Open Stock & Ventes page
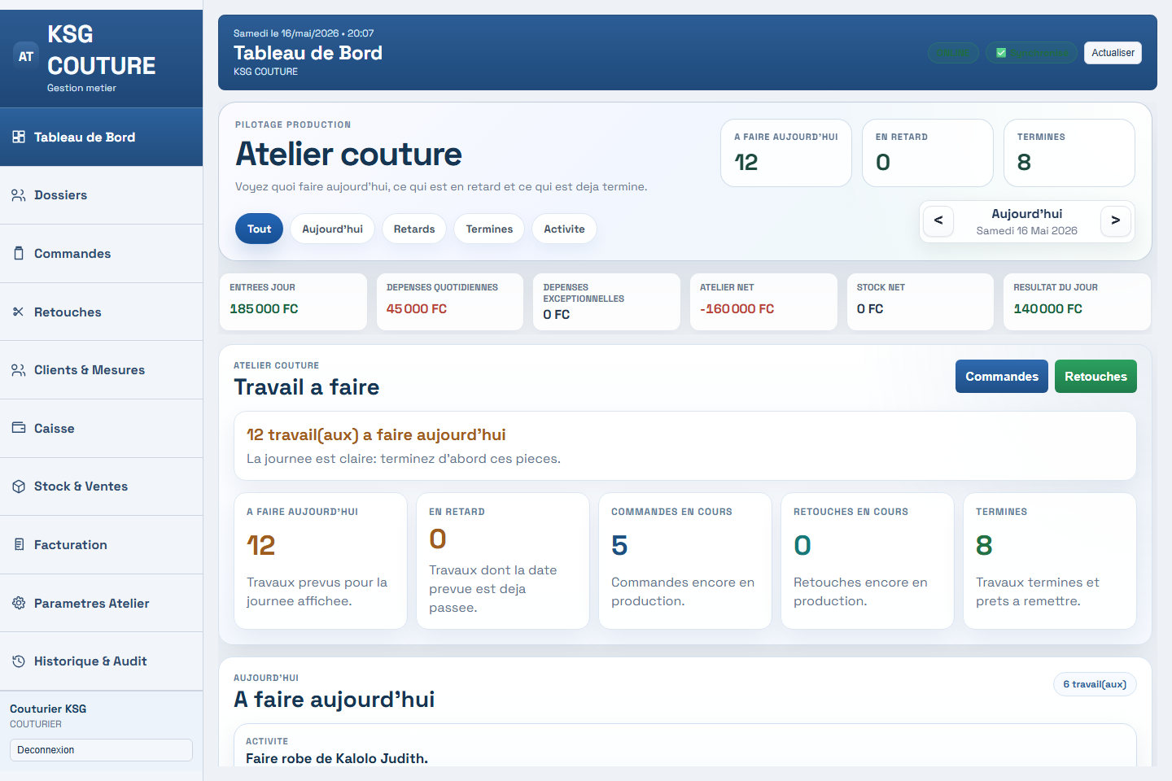This screenshot has height=781, width=1172. click(x=101, y=486)
